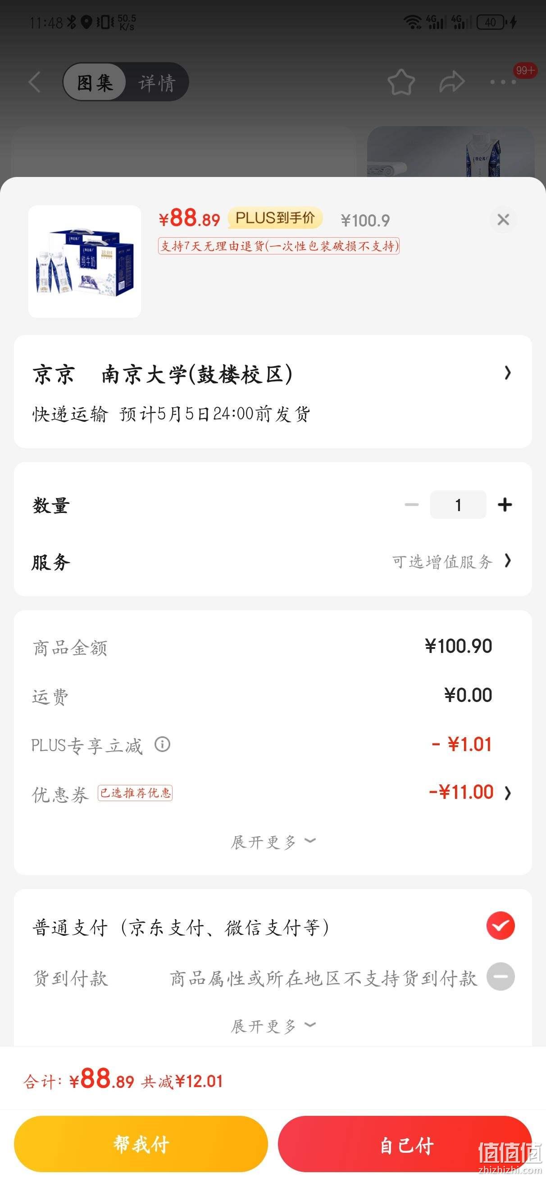Image resolution: width=546 pixels, height=1178 pixels.
Task: Switch to the 图集 tab
Action: click(x=94, y=82)
